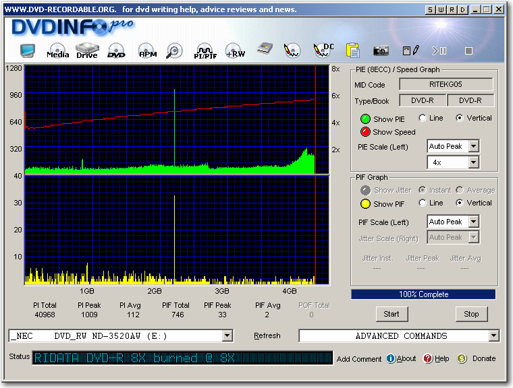Screen dimensions: 513x388
Task: Click the PI Peak value 1009
Action: (89, 315)
